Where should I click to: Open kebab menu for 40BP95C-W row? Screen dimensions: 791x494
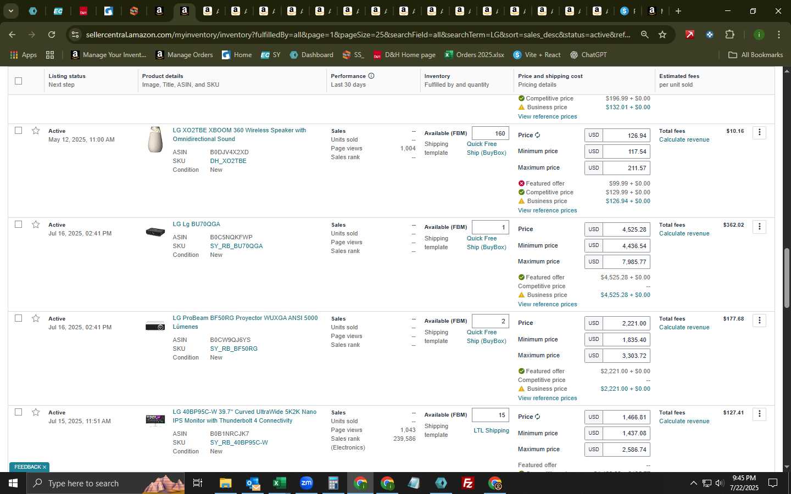click(759, 414)
